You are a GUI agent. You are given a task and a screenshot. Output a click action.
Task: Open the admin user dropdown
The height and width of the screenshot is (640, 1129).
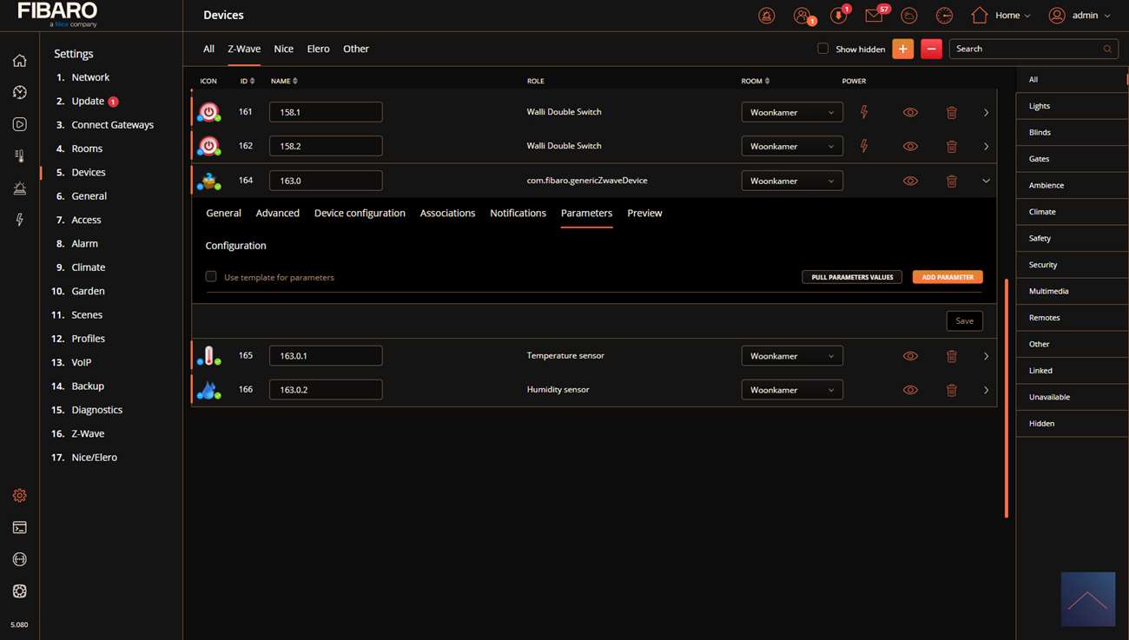tap(1079, 16)
